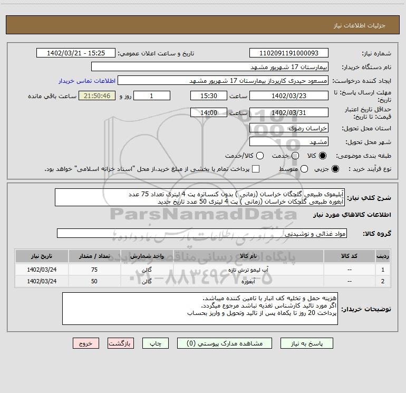Click date 1402/03/24 in row 1
This screenshot has width=406, height=393.
(x=42, y=270)
